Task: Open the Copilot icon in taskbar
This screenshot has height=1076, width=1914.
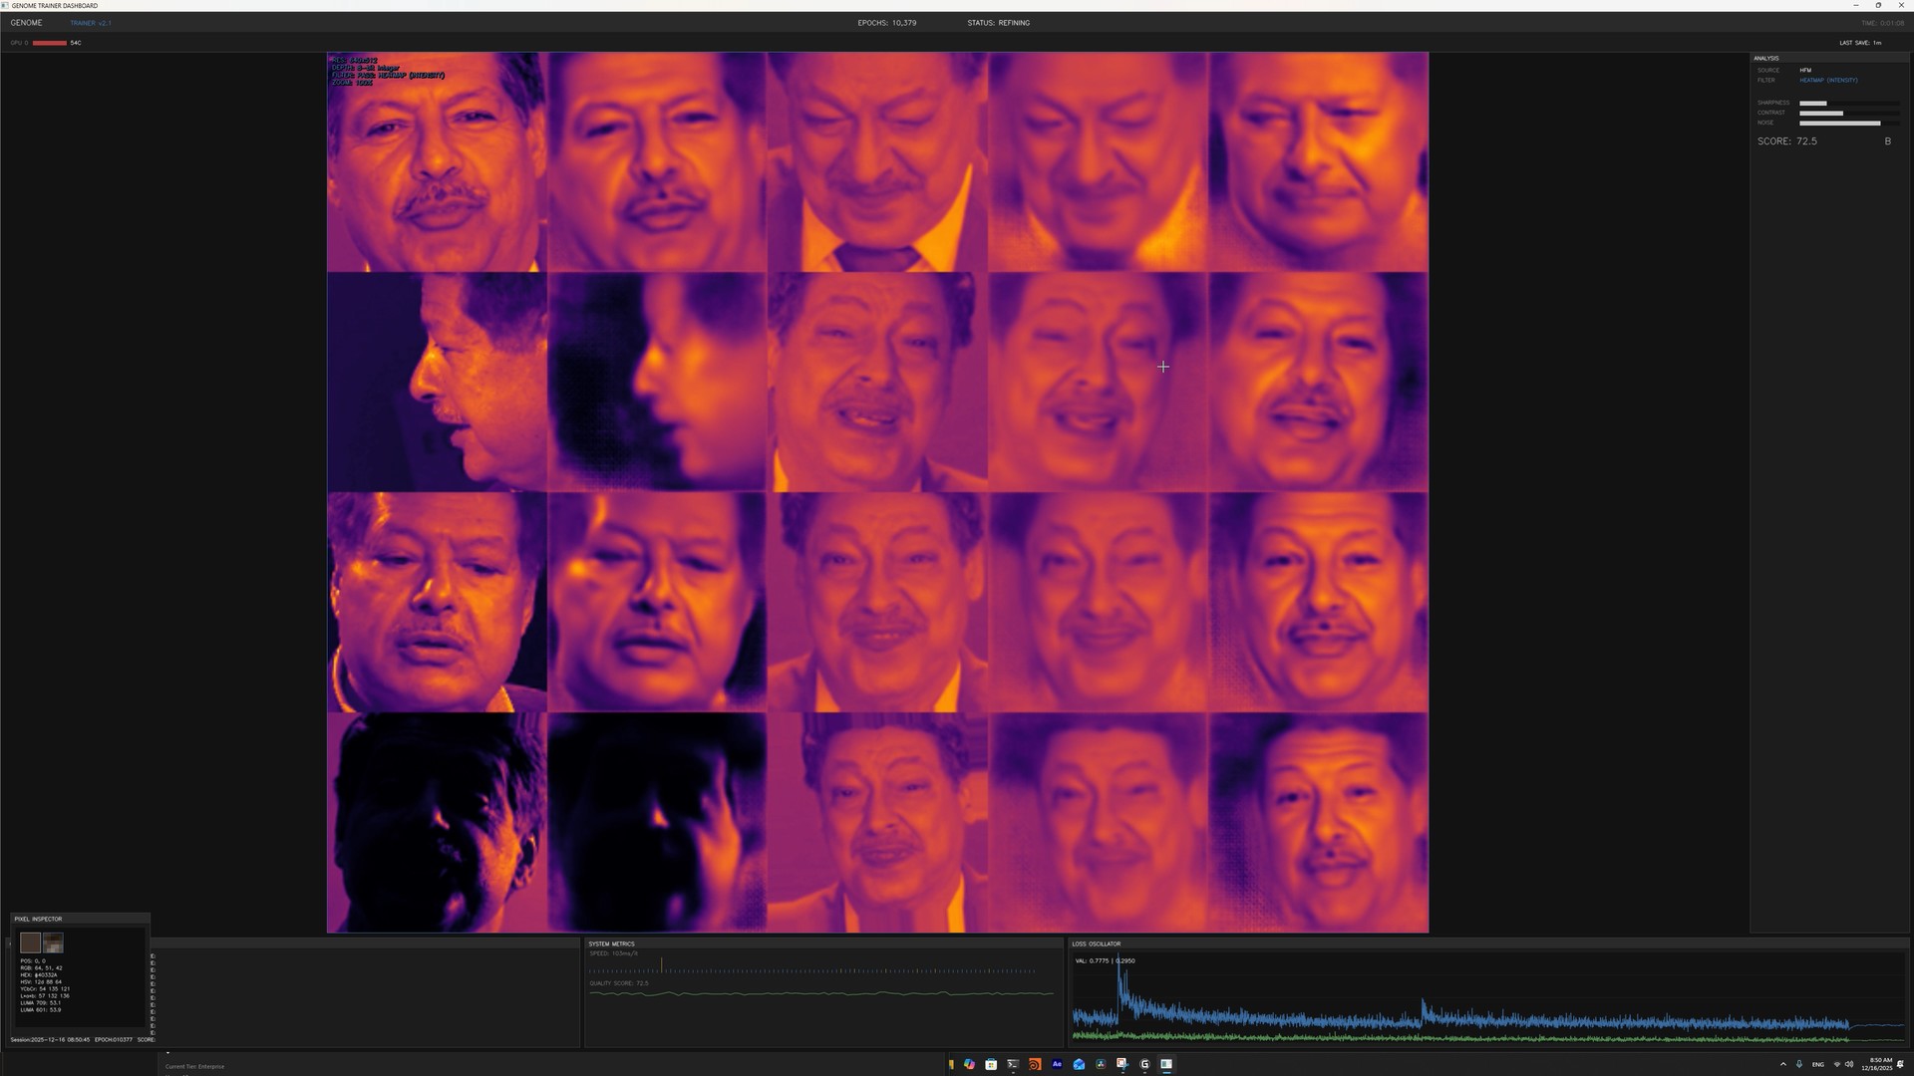Action: coord(969,1064)
